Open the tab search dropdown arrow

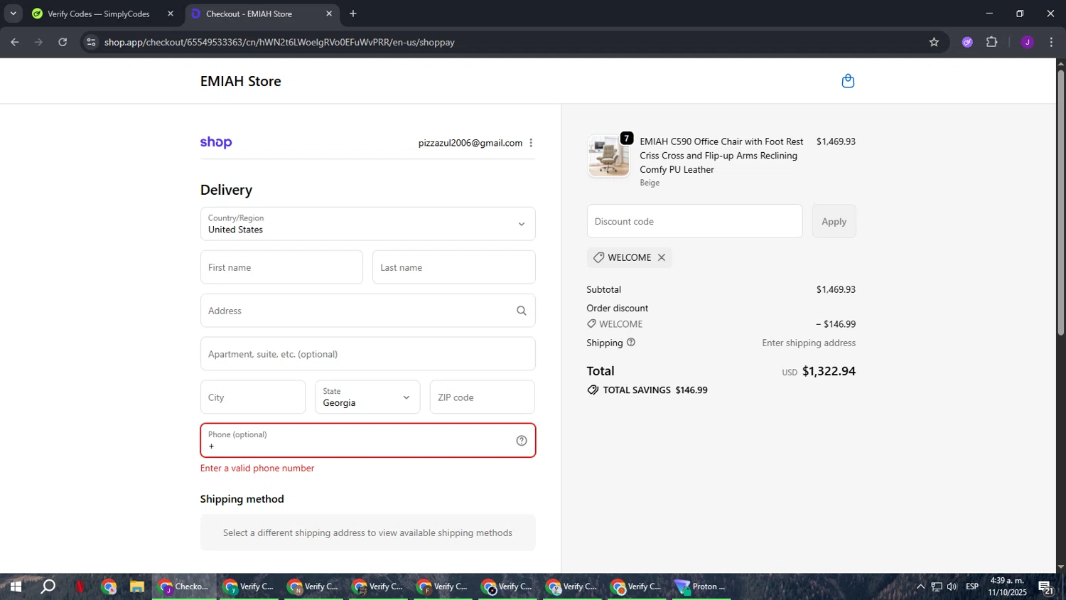point(13,14)
